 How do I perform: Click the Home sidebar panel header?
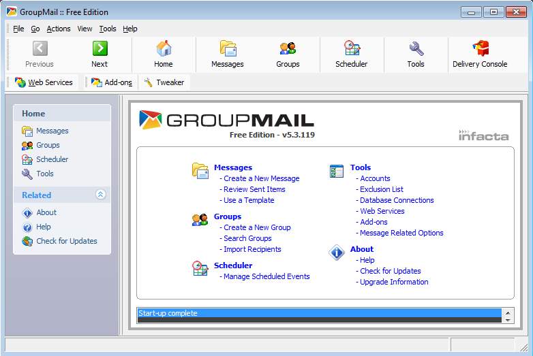pyautogui.click(x=62, y=114)
